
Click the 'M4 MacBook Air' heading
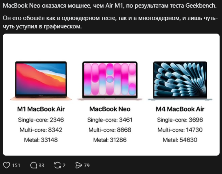(x=180, y=109)
